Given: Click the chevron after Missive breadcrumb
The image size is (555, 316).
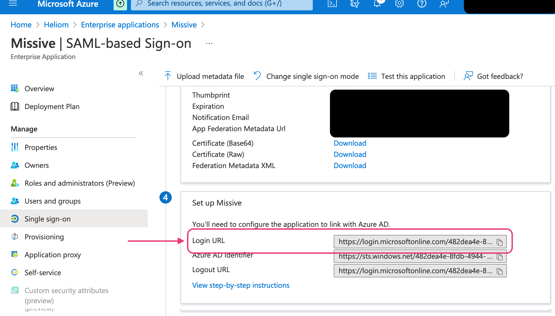Looking at the screenshot, I should pyautogui.click(x=203, y=25).
